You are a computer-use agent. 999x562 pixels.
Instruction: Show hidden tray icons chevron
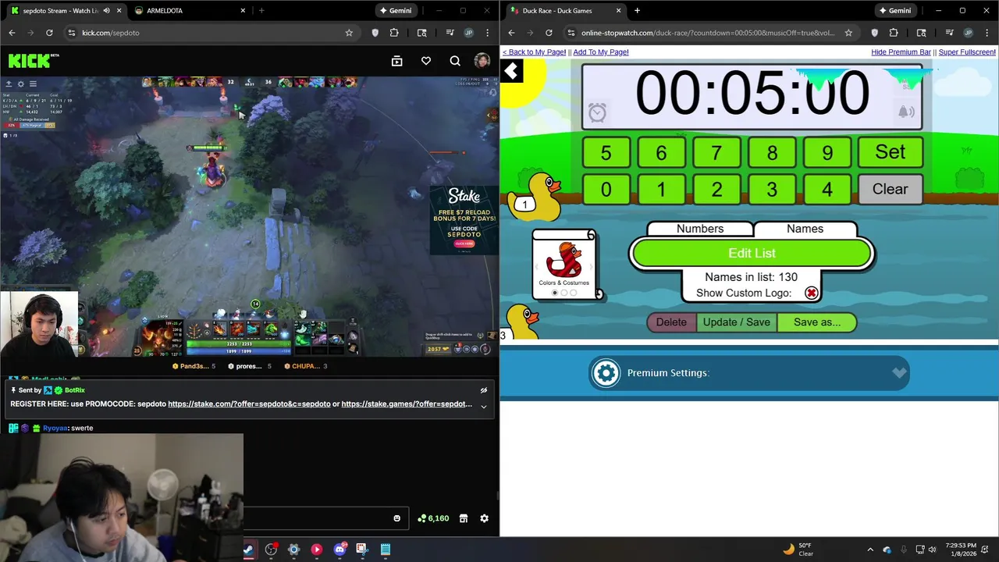click(x=870, y=550)
